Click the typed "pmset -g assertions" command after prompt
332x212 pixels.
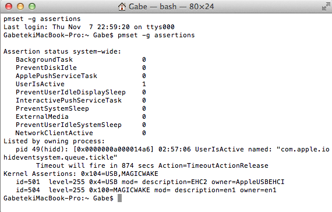pyautogui.click(x=156, y=35)
